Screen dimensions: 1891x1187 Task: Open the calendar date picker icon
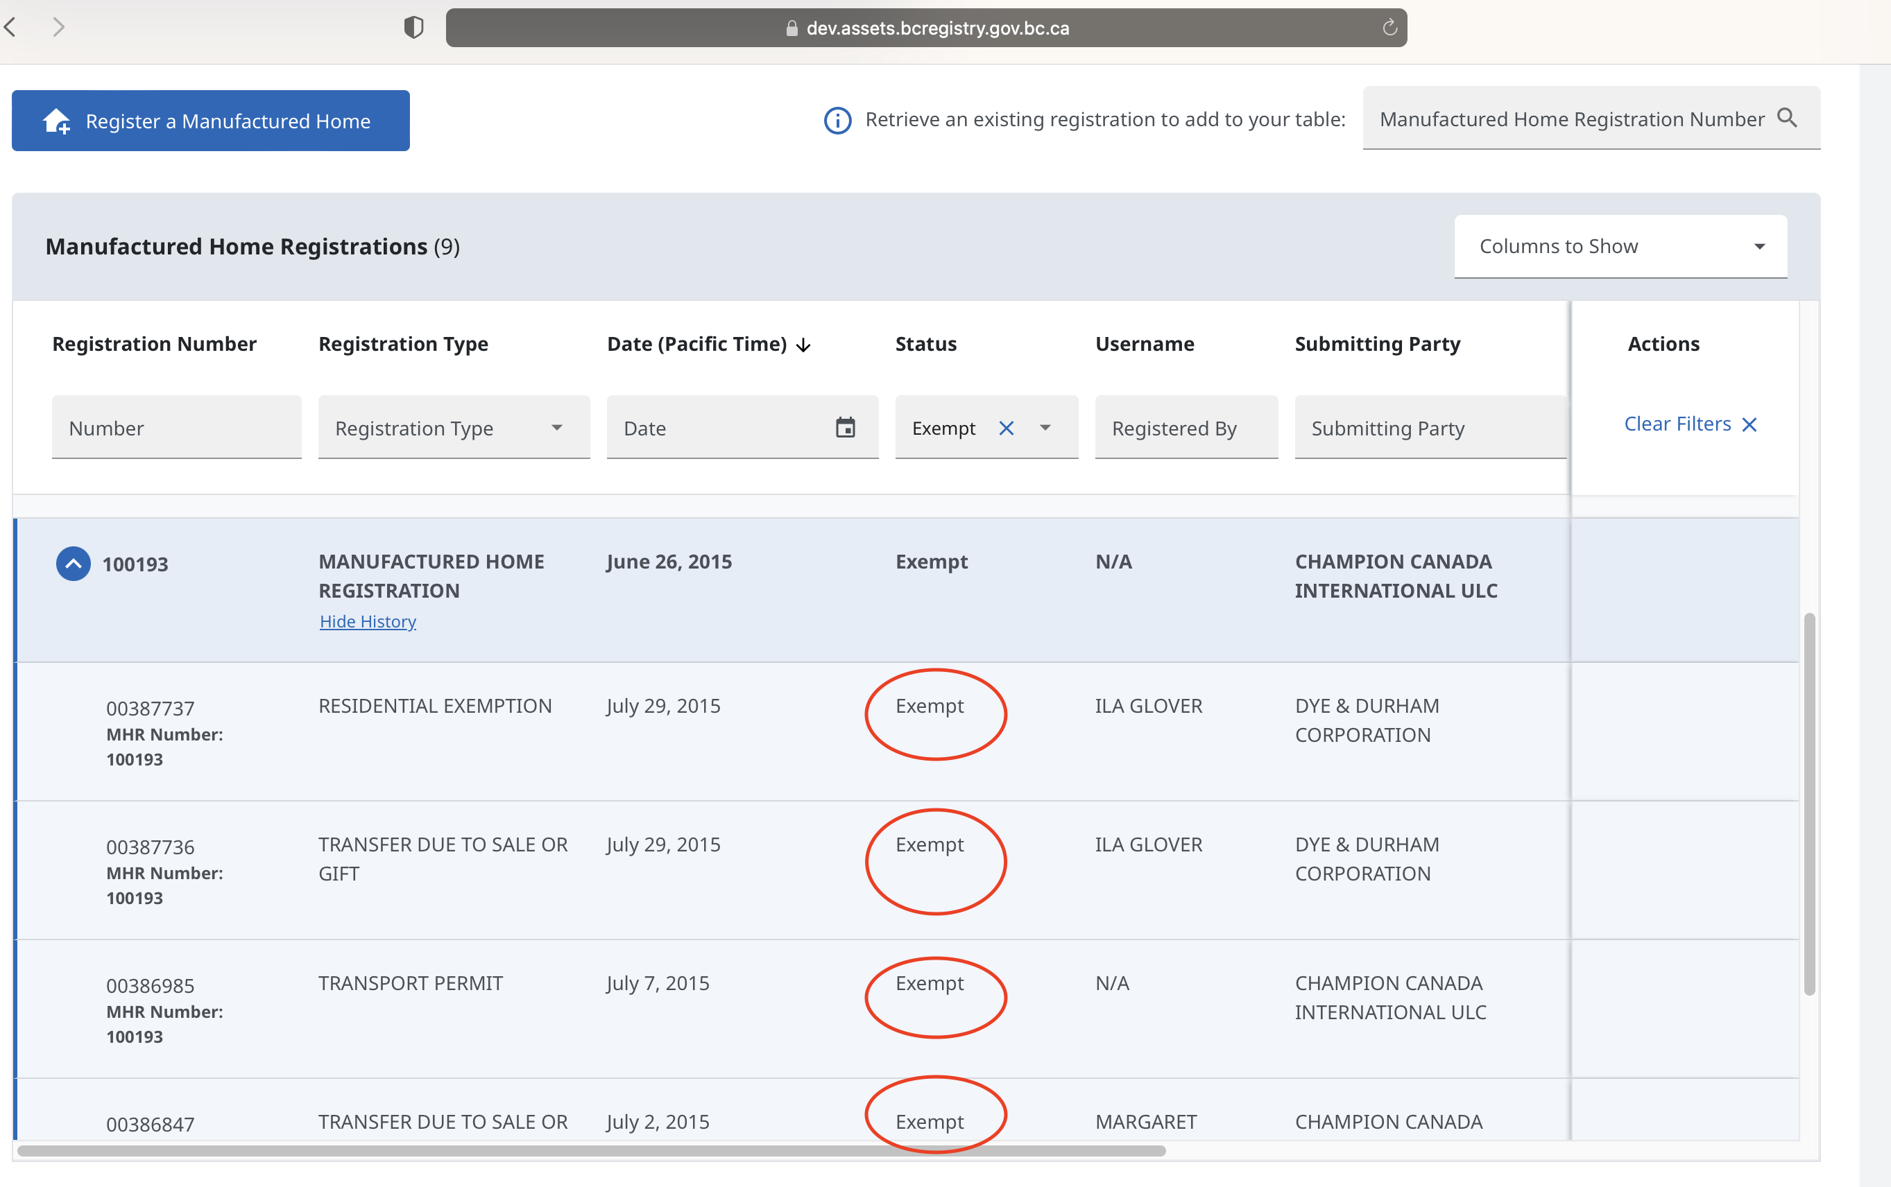click(x=845, y=428)
